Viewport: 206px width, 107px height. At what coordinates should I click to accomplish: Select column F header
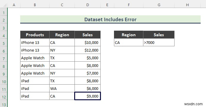(x=129, y=5)
